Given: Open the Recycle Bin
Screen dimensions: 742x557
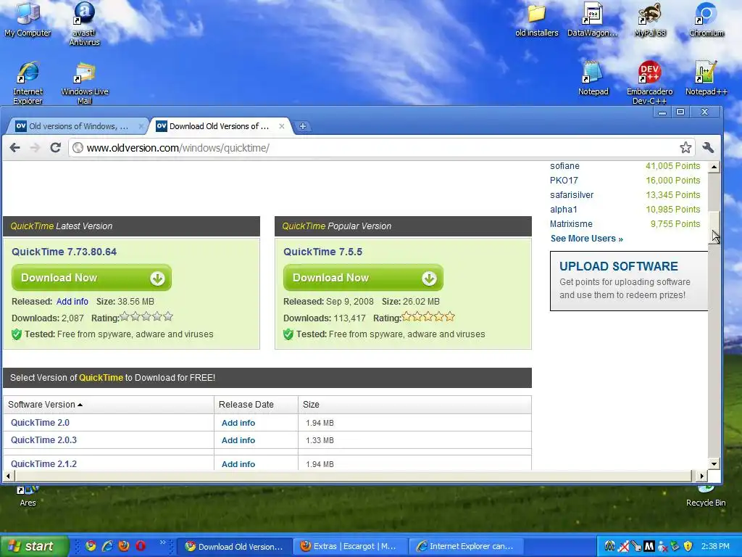Looking at the screenshot, I should pyautogui.click(x=706, y=496).
